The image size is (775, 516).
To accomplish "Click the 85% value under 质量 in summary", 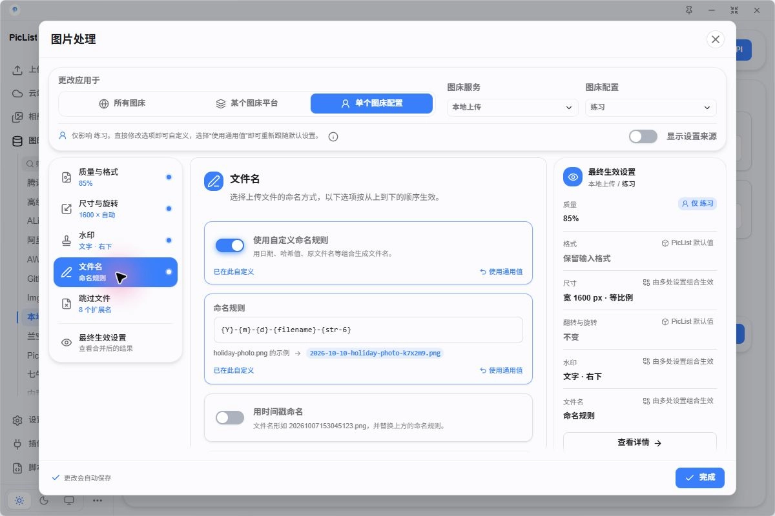I will (x=571, y=219).
